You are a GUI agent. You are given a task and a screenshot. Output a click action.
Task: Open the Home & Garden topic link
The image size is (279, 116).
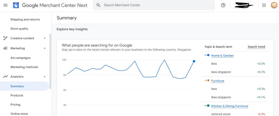(222, 55)
